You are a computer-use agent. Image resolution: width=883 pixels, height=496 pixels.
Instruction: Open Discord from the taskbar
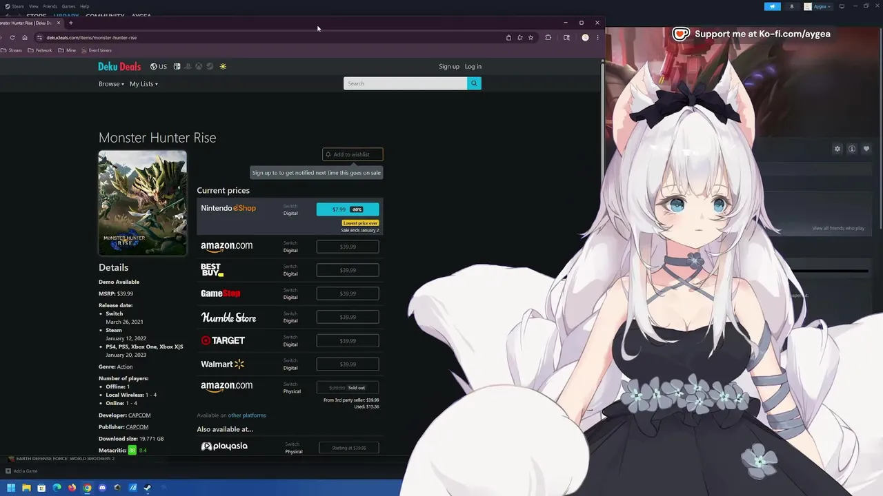[x=102, y=488]
